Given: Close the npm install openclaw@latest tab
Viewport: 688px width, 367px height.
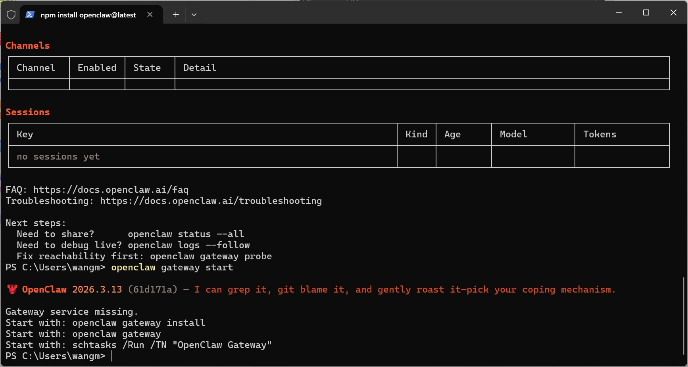Looking at the screenshot, I should pyautogui.click(x=150, y=15).
